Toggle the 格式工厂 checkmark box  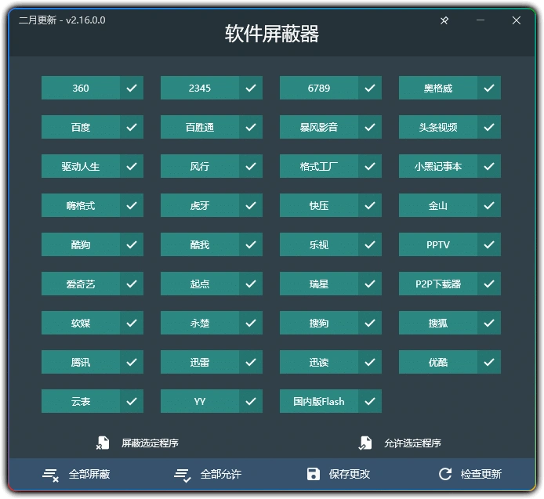(370, 166)
